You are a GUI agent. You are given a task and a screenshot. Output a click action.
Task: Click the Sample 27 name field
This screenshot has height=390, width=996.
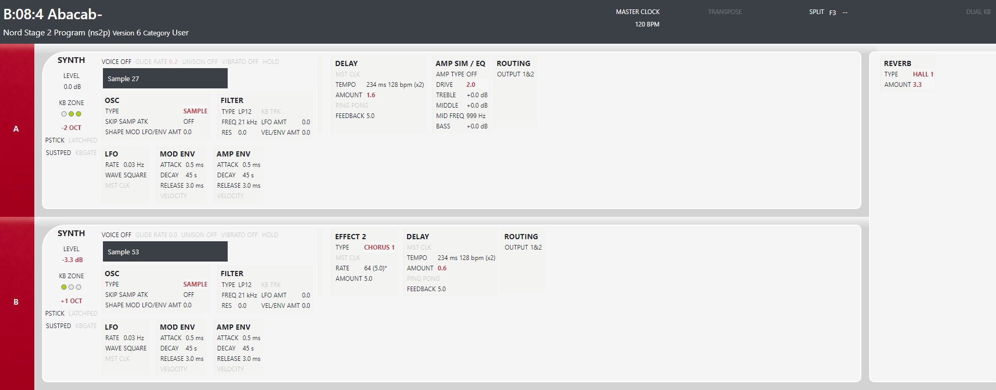(165, 79)
